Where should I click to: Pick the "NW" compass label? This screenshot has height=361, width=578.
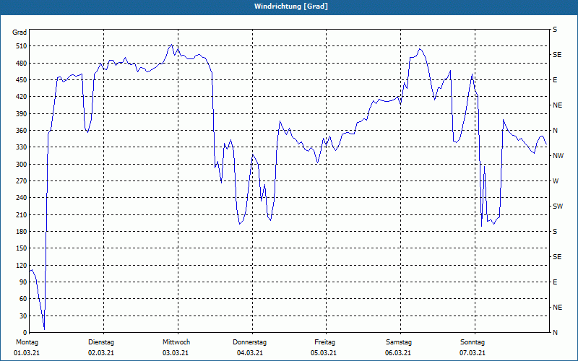pyautogui.click(x=558, y=156)
